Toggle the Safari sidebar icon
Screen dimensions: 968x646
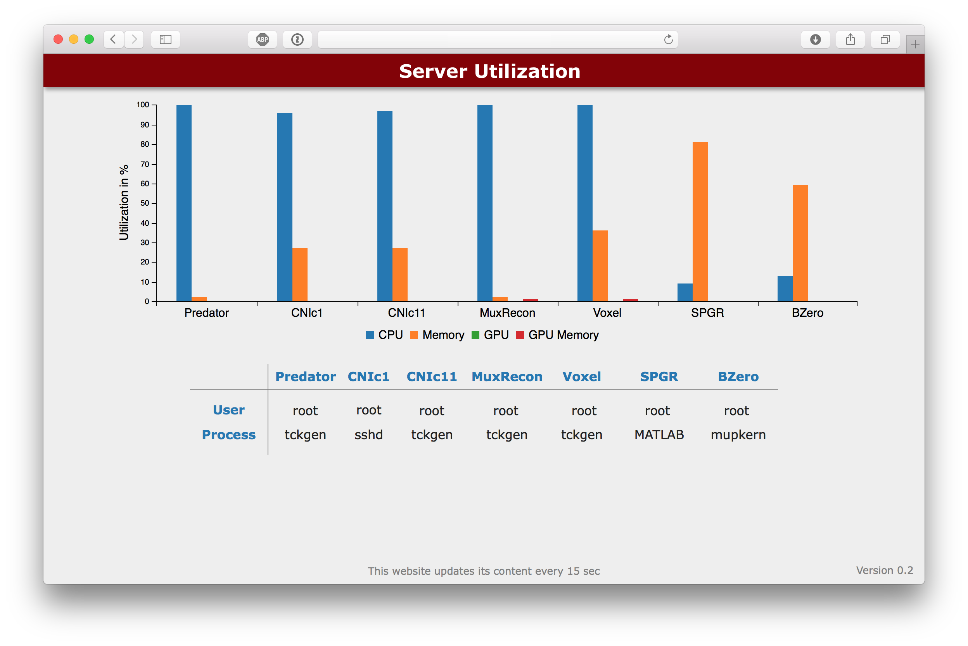pos(165,40)
